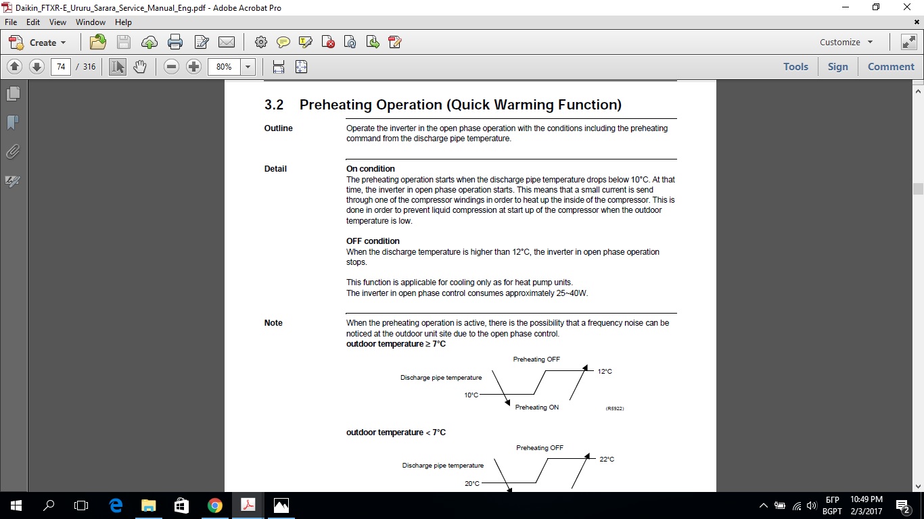Click the volume speaker tray icon

[x=812, y=505]
